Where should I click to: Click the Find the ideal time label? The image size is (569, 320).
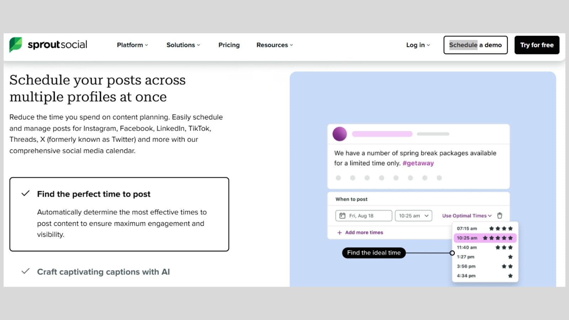click(x=374, y=253)
